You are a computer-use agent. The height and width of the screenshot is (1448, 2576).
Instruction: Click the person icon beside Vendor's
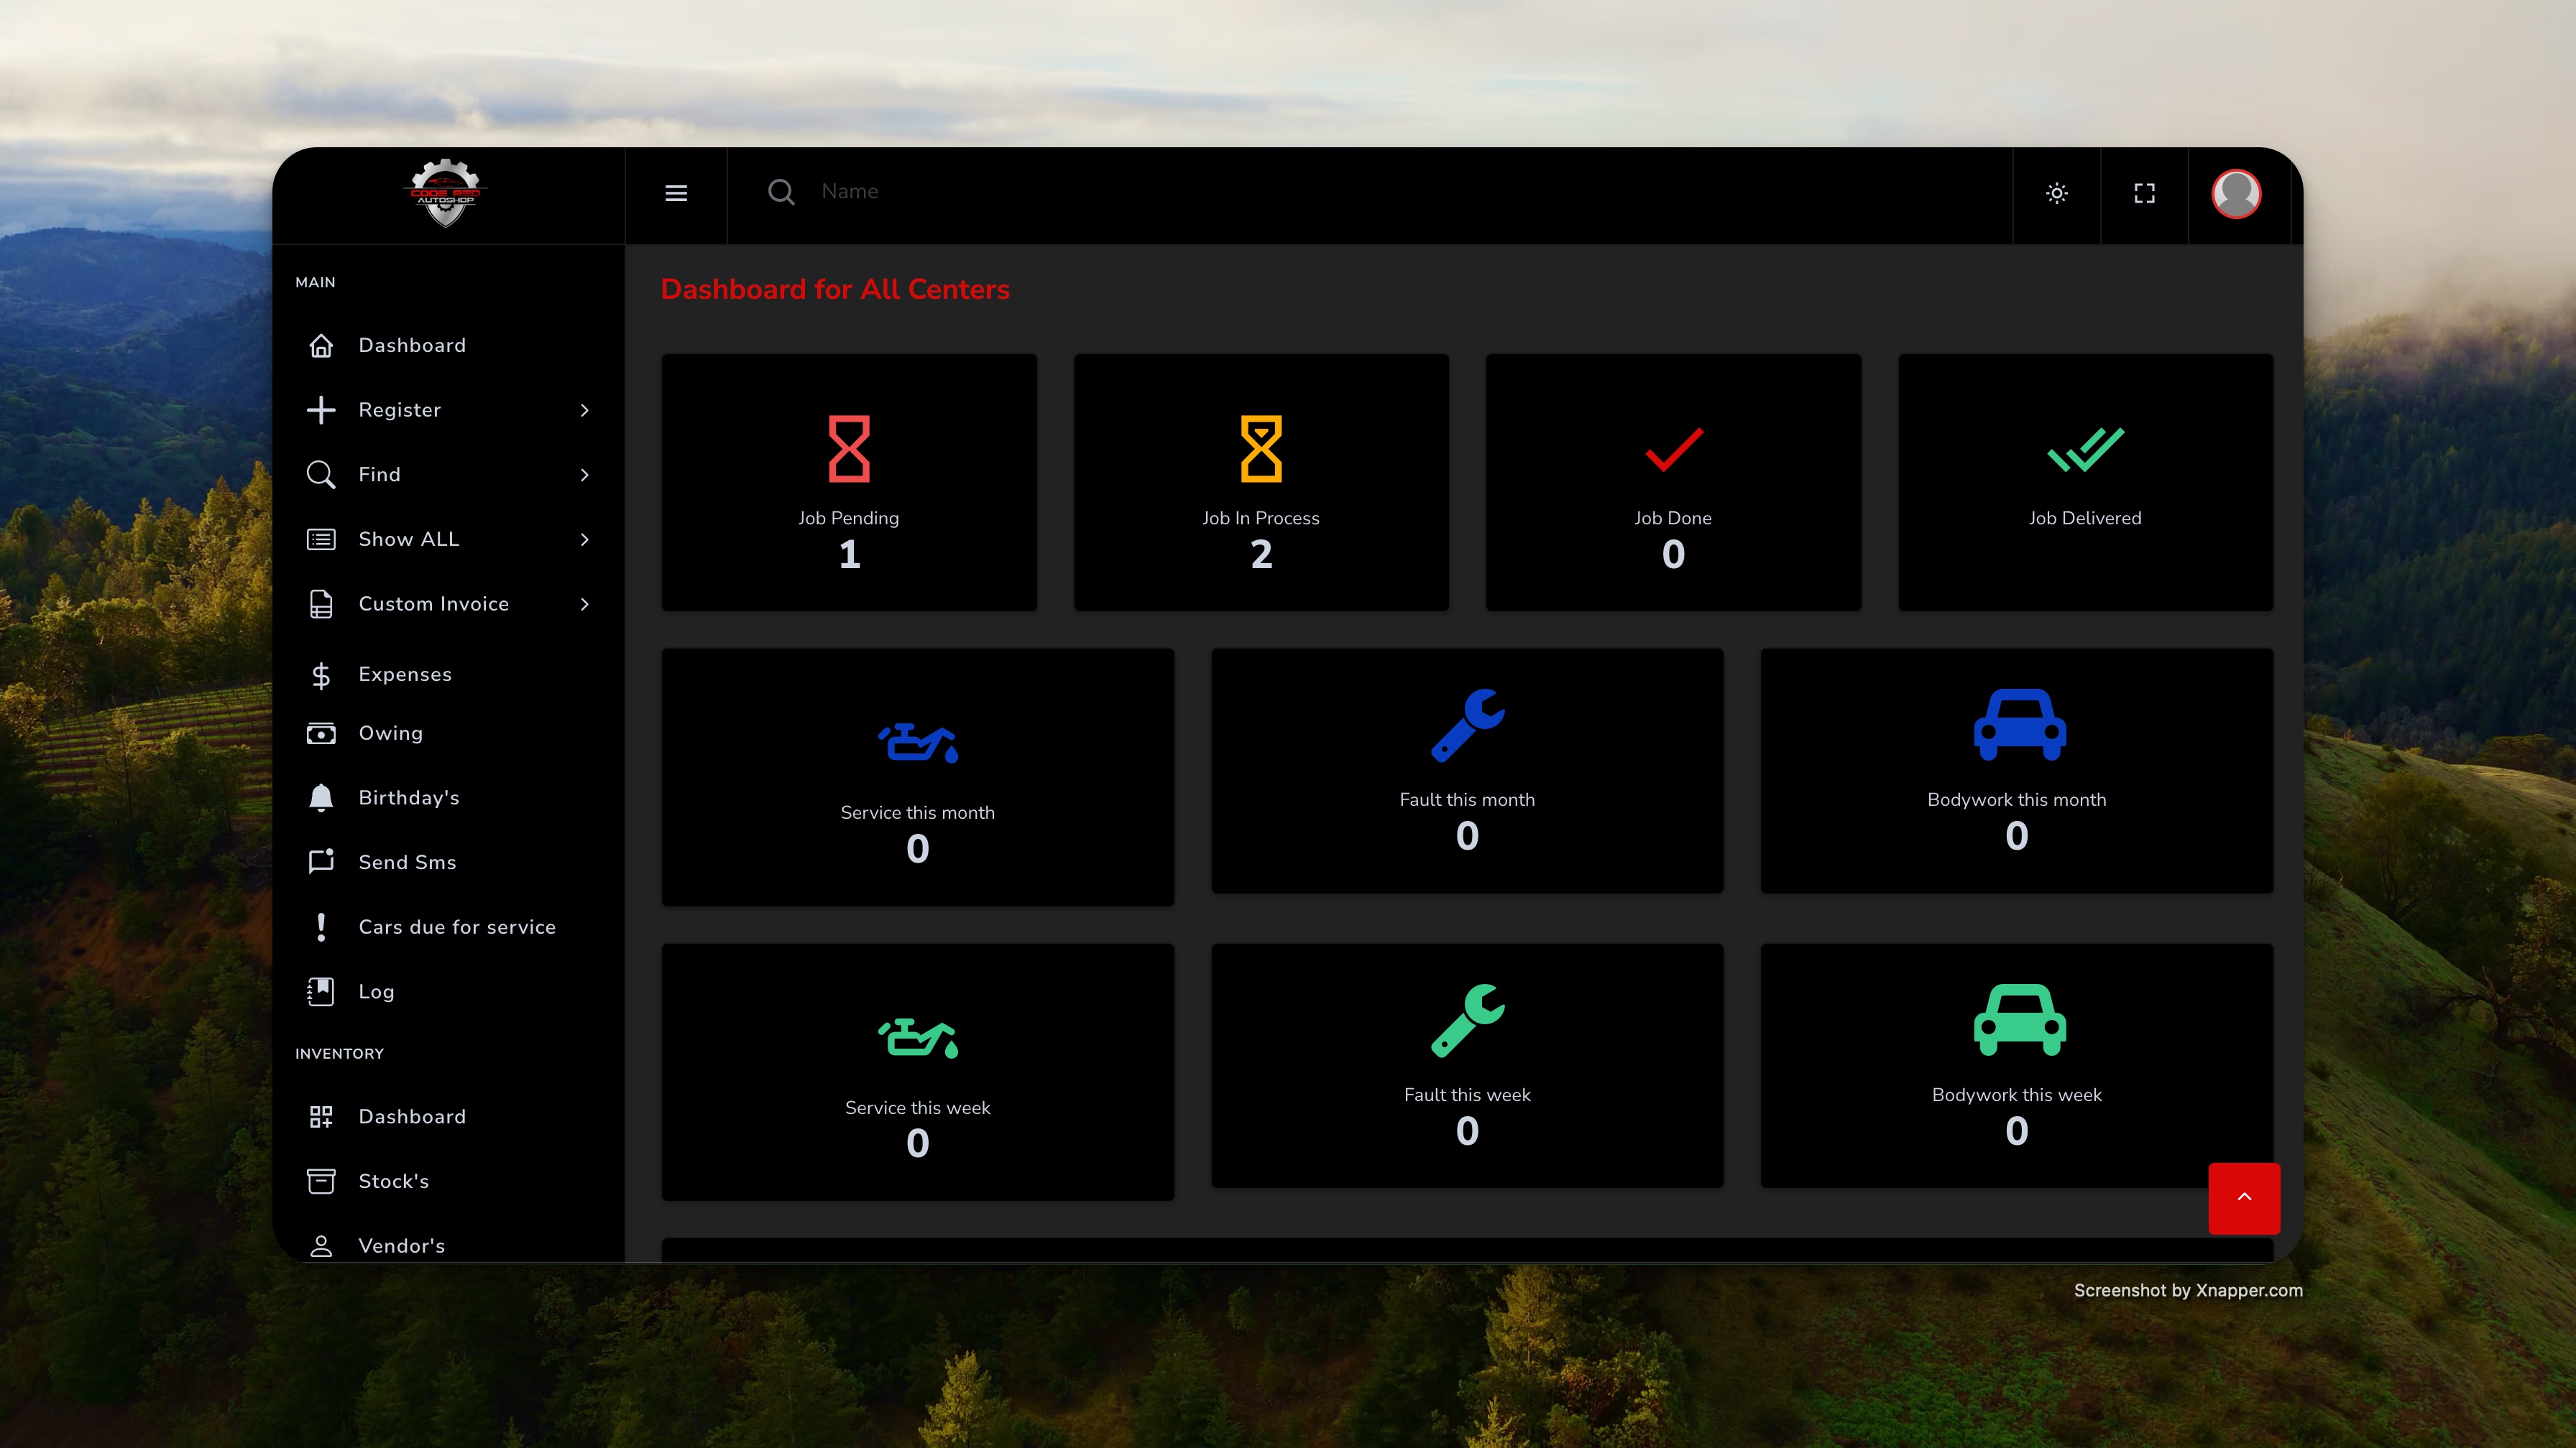tap(321, 1246)
